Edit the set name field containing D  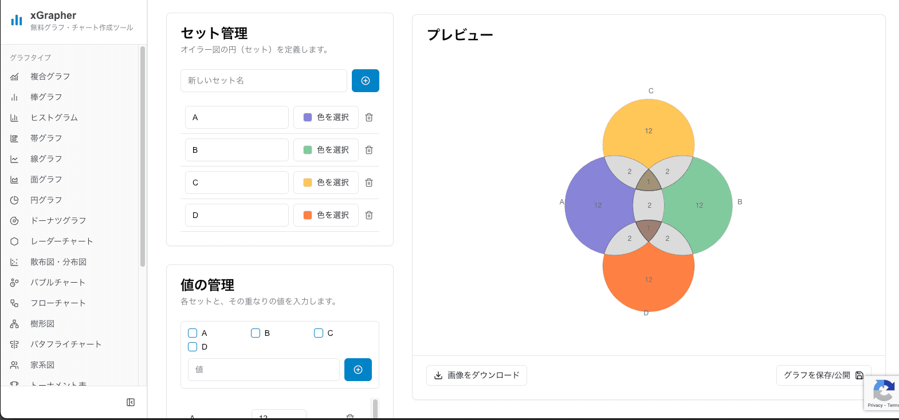237,215
